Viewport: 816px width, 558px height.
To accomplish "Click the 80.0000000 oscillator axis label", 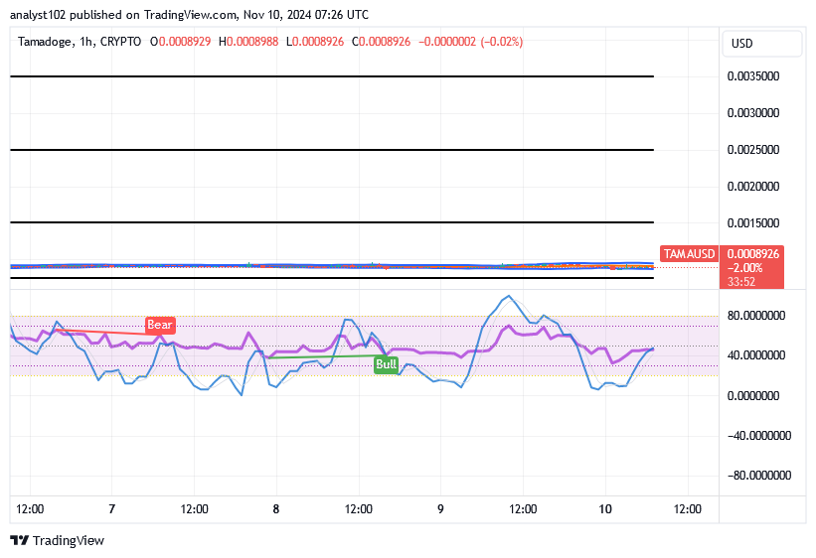I will [x=756, y=316].
